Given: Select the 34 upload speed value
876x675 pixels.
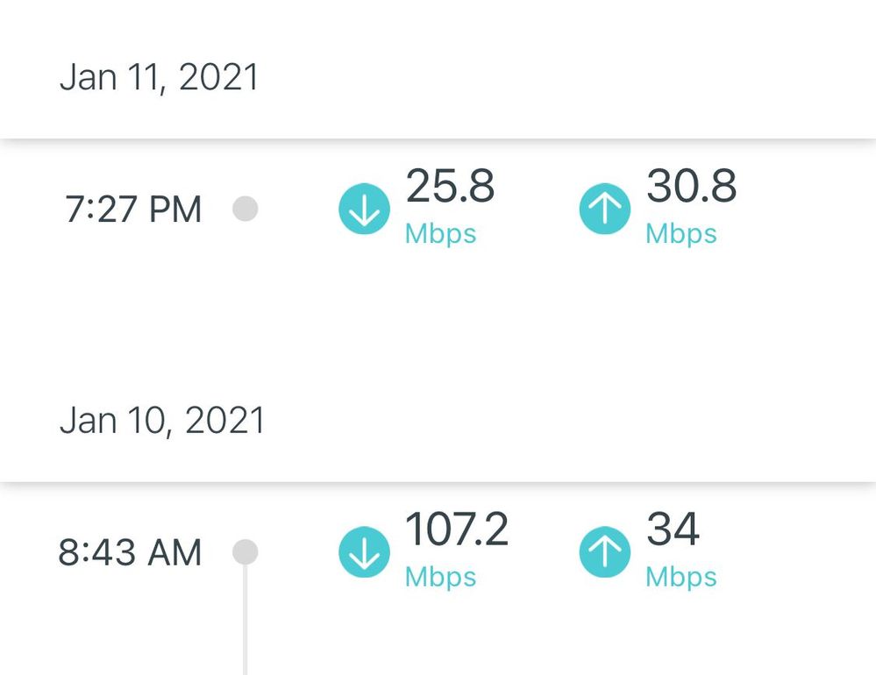Looking at the screenshot, I should coord(673,530).
